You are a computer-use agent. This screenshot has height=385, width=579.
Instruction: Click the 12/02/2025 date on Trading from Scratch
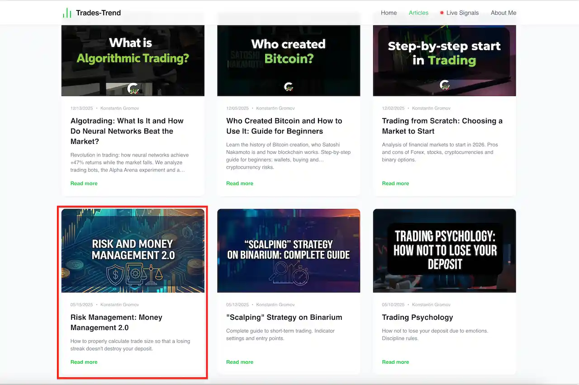[393, 108]
